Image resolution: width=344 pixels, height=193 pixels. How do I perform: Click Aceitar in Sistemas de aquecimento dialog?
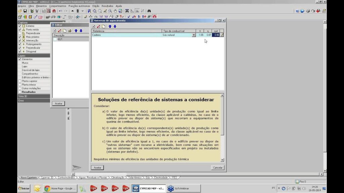(97, 168)
